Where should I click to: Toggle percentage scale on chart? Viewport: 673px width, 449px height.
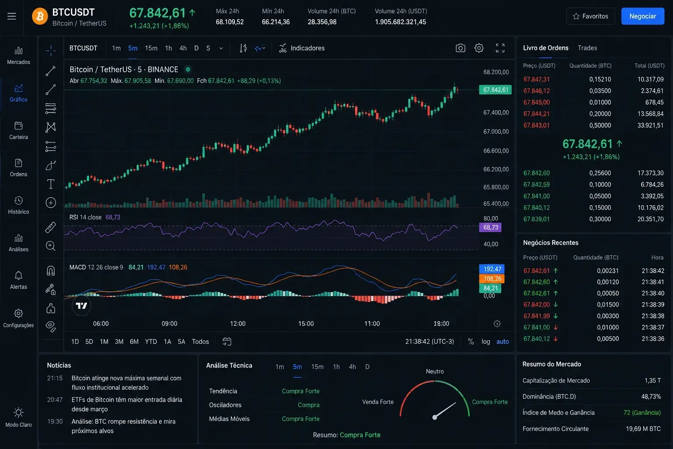coord(471,342)
